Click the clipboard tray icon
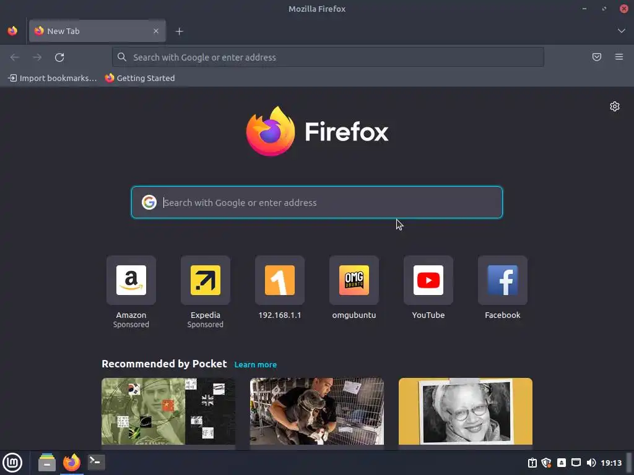634x475 pixels. 532,463
